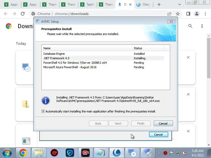Click the muted volume tray icon
211x158 pixels.
coord(184,153)
